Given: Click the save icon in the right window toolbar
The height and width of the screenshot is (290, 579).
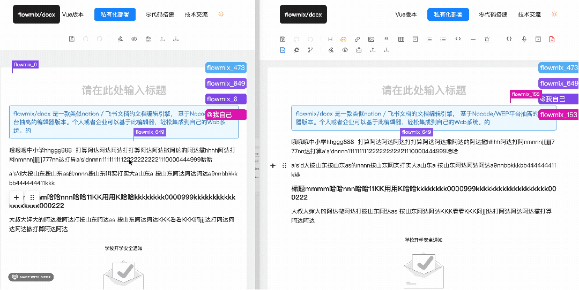Looking at the screenshot, I should click(283, 39).
